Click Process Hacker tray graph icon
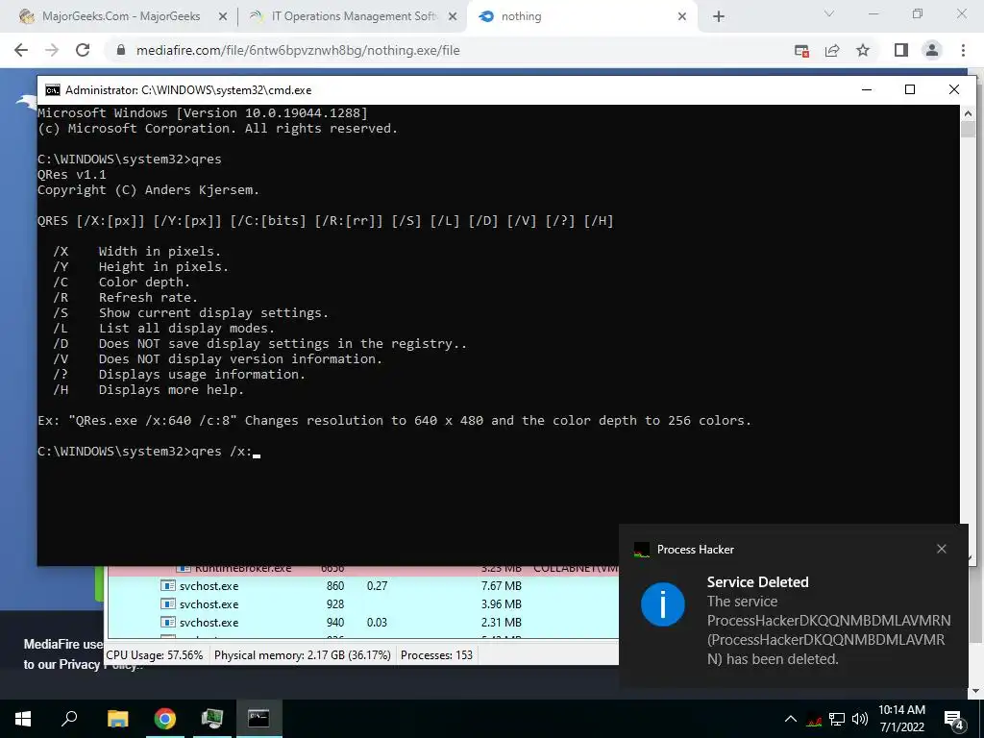This screenshot has height=738, width=984. pyautogui.click(x=815, y=719)
